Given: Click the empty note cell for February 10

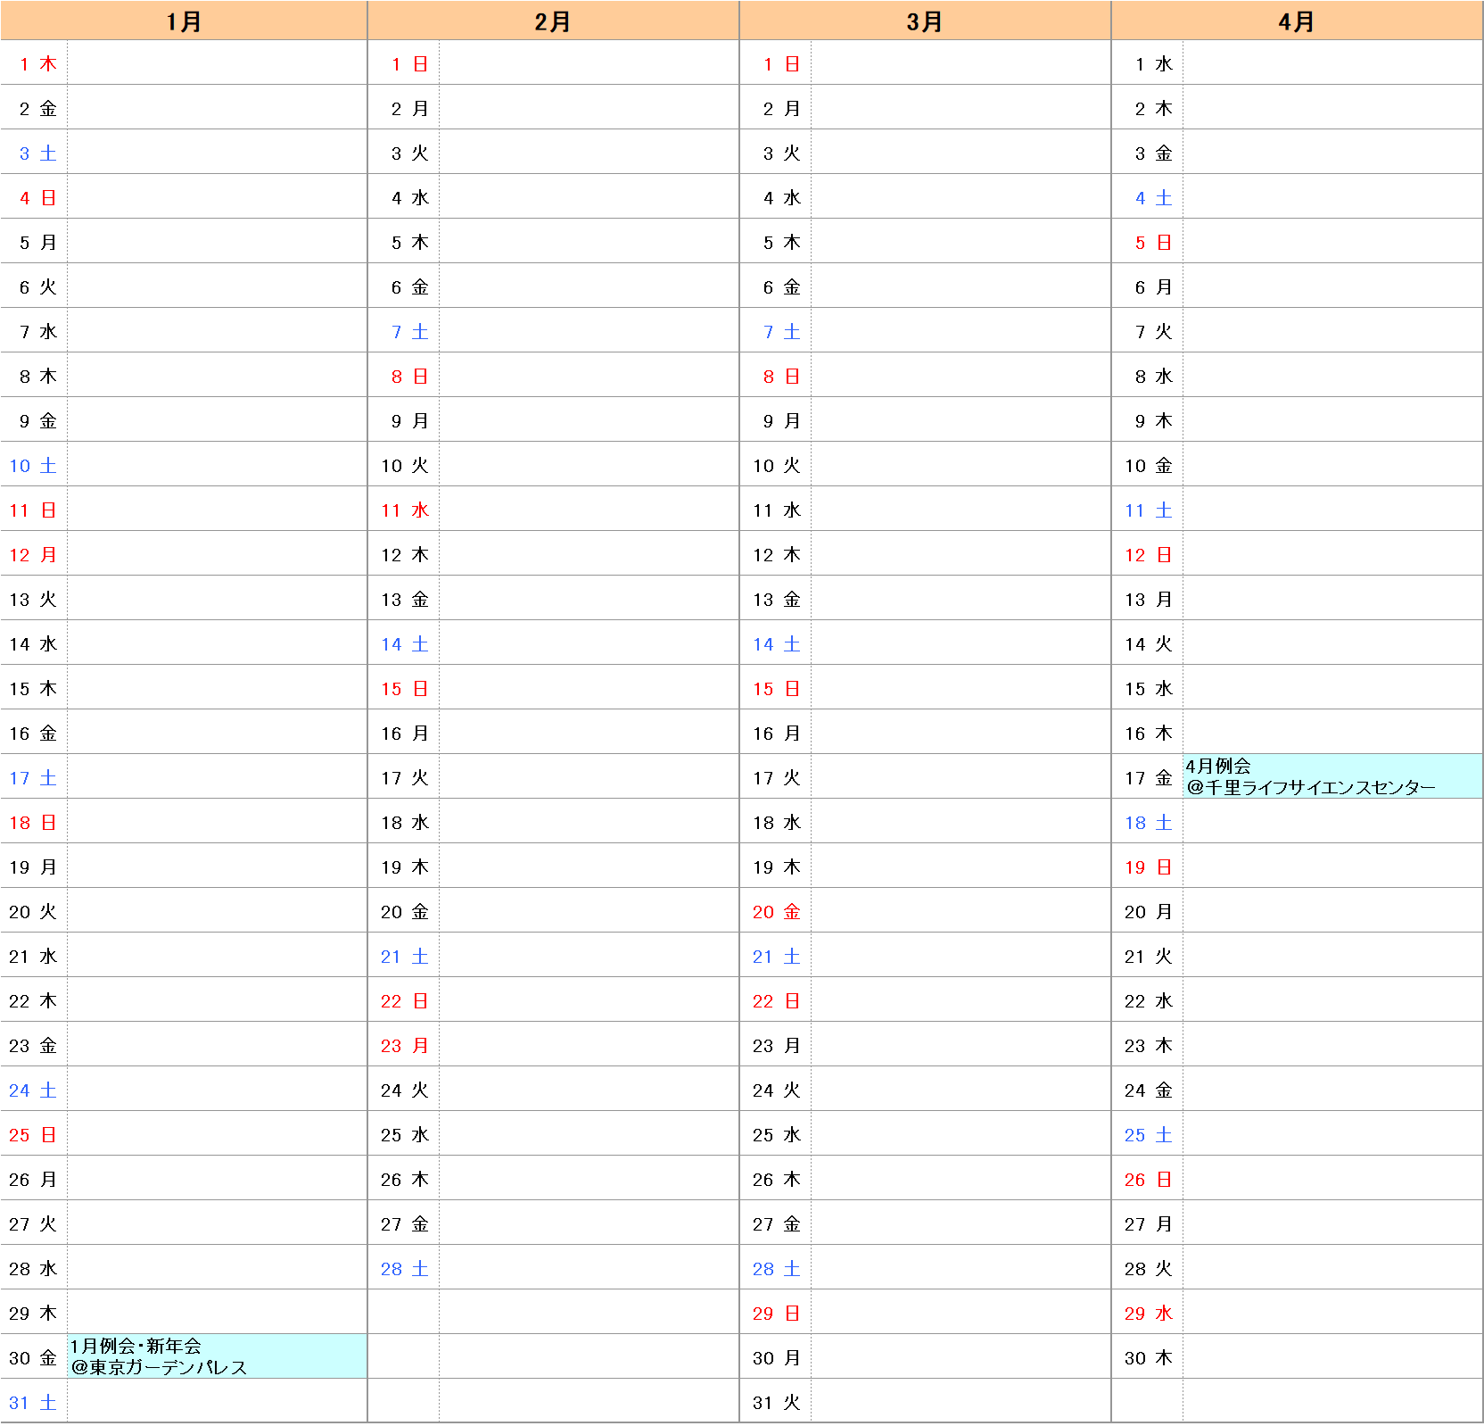Looking at the screenshot, I should (589, 464).
